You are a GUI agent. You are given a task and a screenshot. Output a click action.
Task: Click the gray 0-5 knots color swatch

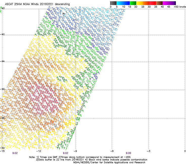113,3
